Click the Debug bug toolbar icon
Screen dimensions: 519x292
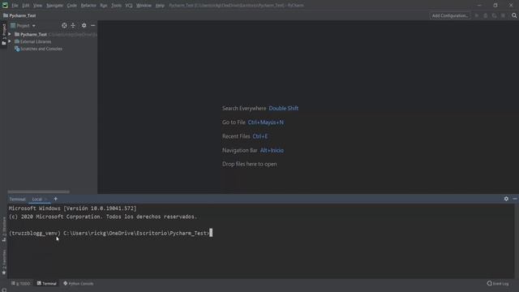pos(486,15)
